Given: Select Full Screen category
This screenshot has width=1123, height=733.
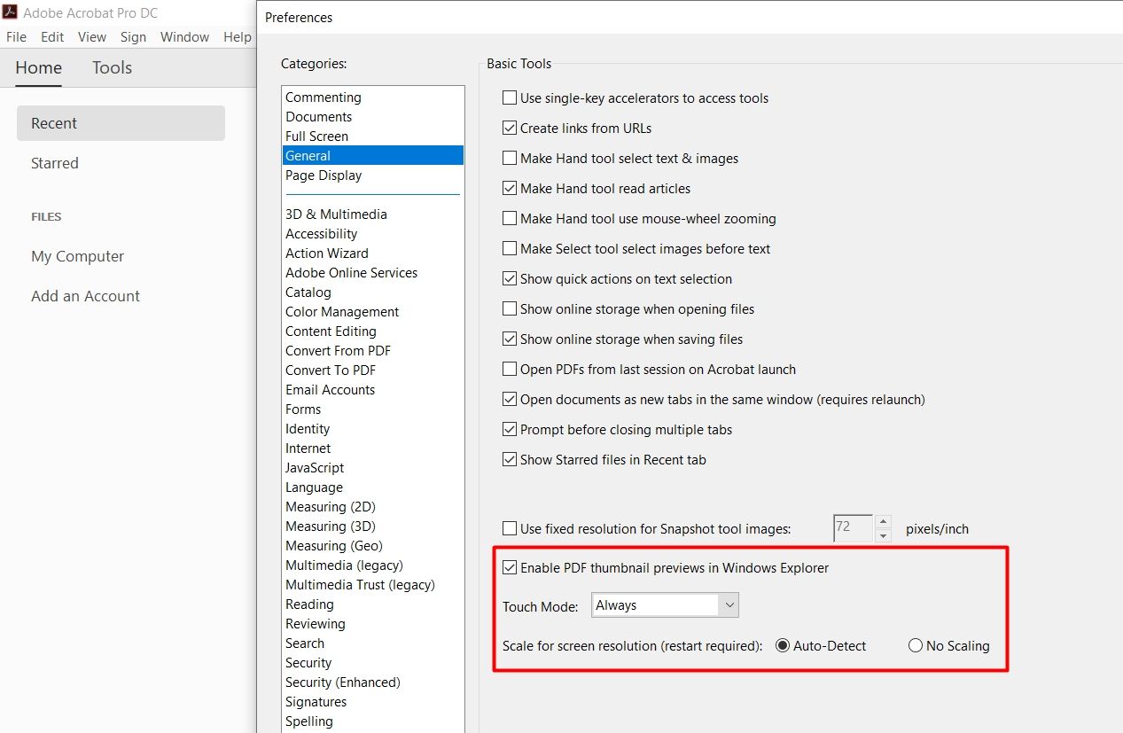Looking at the screenshot, I should click(373, 136).
